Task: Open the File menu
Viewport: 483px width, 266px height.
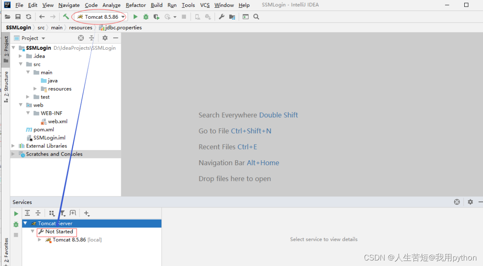Action: point(19,5)
